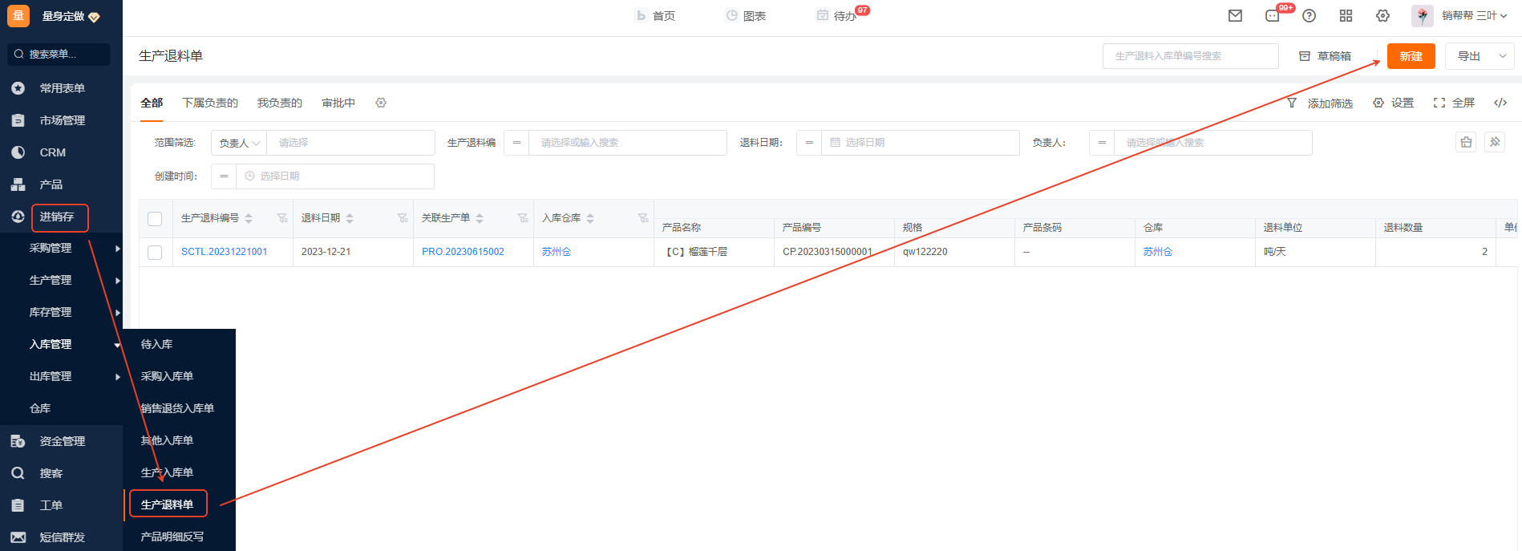Open the 销售退货入库单 submenu item

[180, 408]
